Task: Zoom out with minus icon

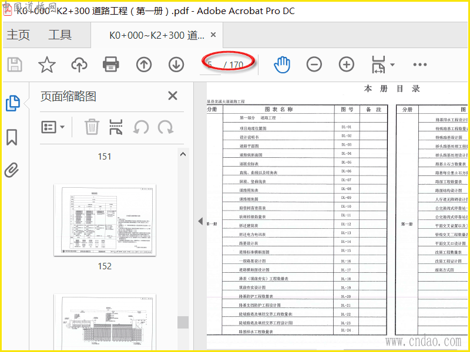Action: click(x=314, y=65)
